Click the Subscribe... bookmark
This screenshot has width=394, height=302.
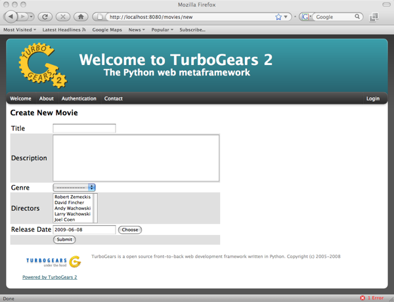pos(192,30)
